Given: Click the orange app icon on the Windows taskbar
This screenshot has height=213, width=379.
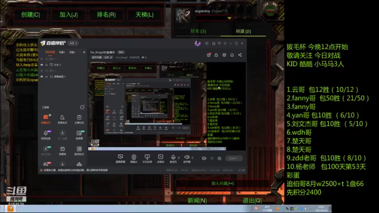Looking at the screenshot, I should click(10, 209).
